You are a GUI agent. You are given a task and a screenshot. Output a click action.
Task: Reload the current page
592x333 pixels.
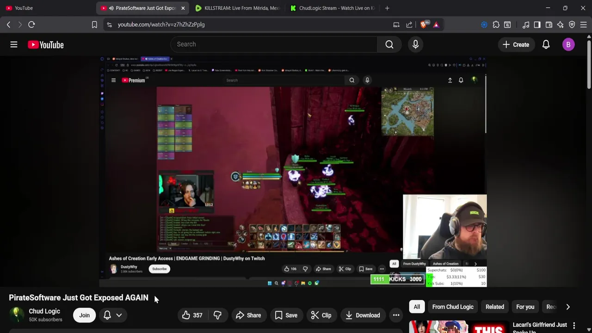[31, 25]
